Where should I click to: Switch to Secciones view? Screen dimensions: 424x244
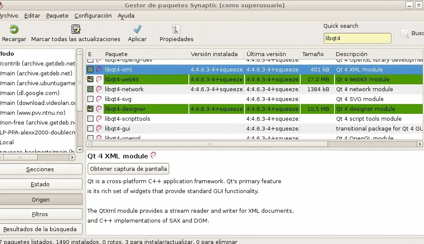click(x=41, y=170)
